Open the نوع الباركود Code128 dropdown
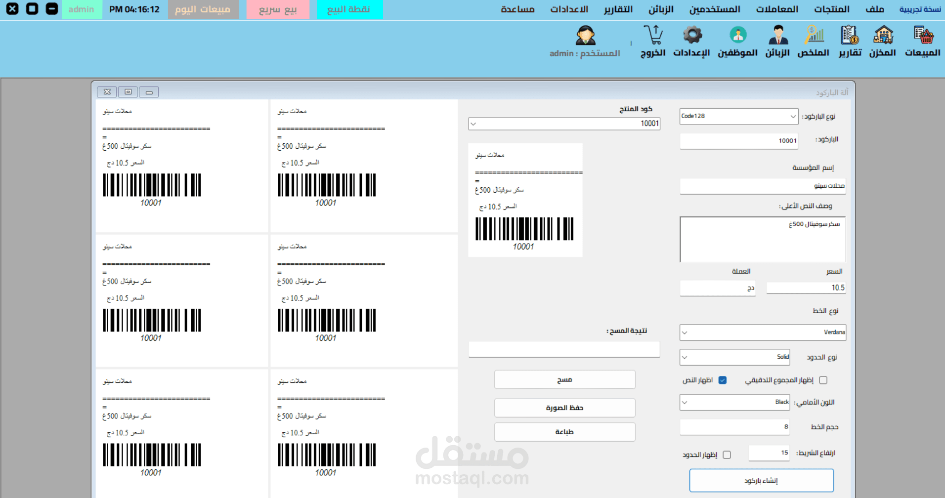Viewport: 945px width, 498px height. pyautogui.click(x=739, y=116)
